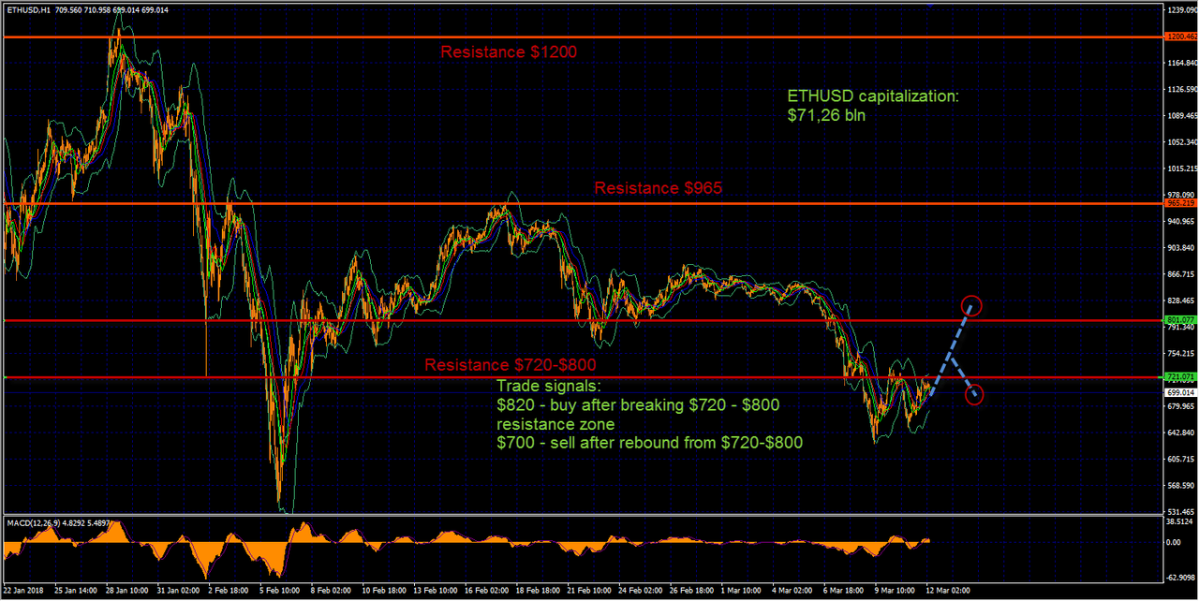Click the 965.219 price tag on axis
Screen dimensions: 1199x601
(1179, 203)
